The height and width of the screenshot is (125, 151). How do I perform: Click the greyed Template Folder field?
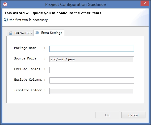[91, 91]
